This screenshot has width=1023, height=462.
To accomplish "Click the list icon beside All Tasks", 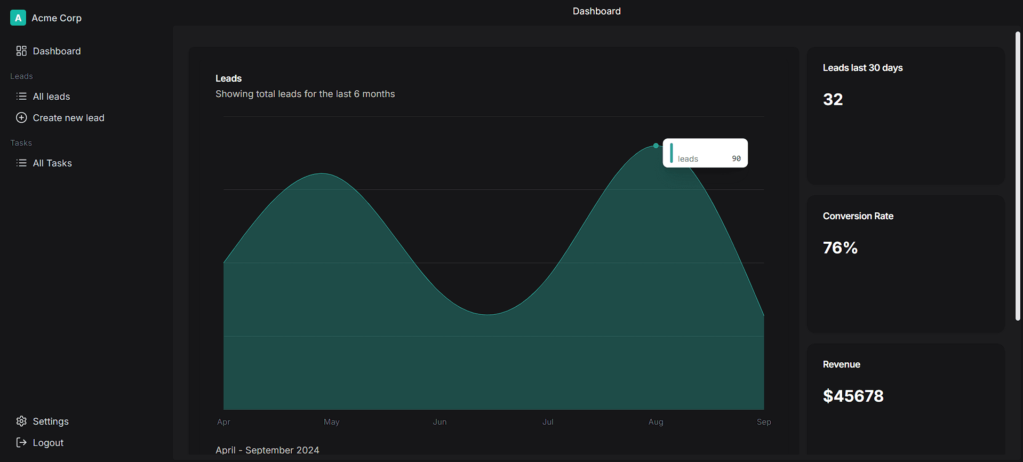I will pos(21,163).
